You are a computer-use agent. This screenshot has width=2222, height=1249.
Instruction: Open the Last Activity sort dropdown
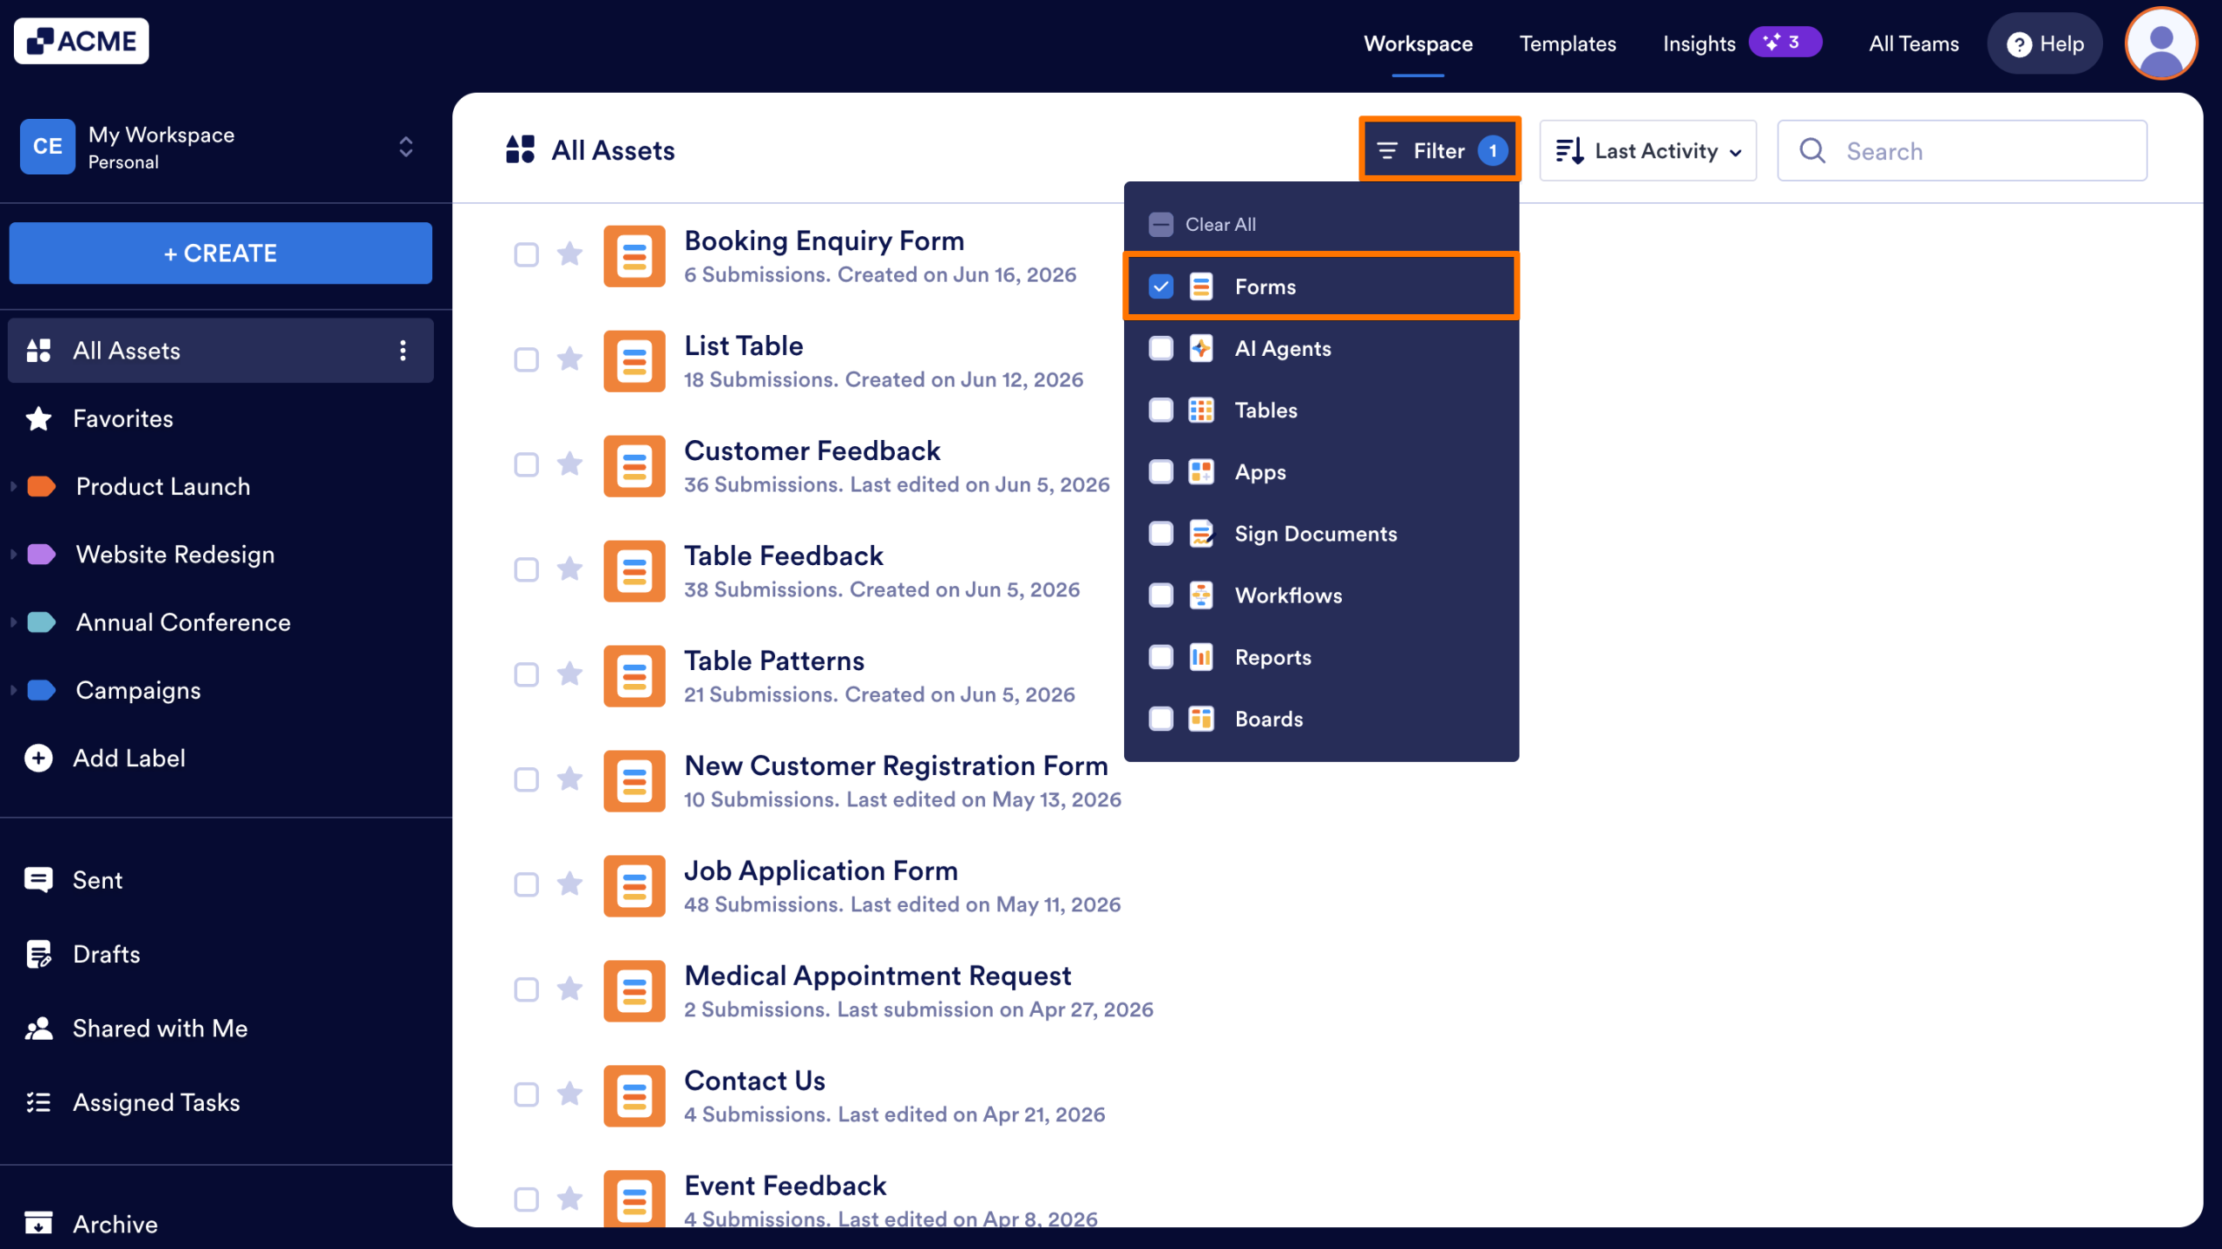pyautogui.click(x=1647, y=151)
